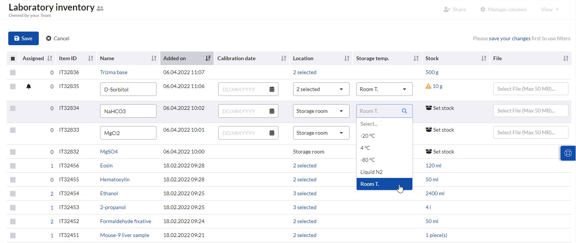The width and height of the screenshot is (576, 243).
Task: Click the Save button
Action: (23, 38)
